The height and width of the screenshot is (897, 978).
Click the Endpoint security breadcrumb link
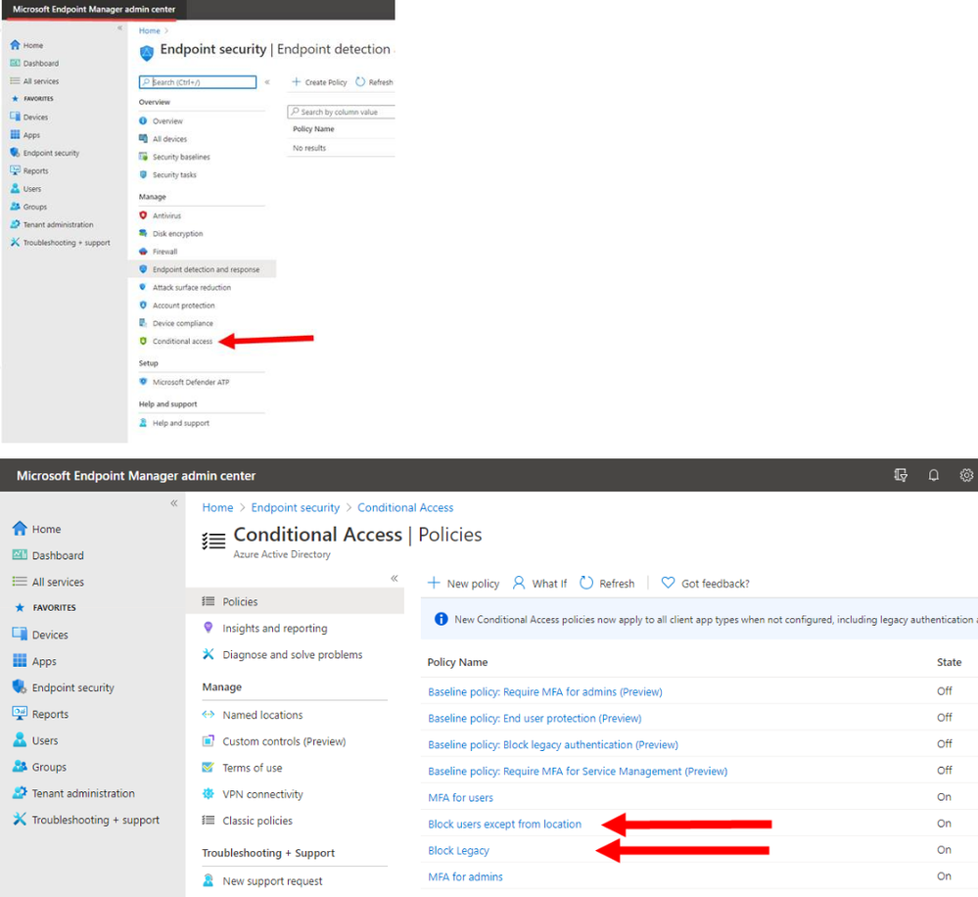296,508
